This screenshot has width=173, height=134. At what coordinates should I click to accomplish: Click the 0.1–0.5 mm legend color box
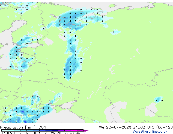tap(5, 130)
